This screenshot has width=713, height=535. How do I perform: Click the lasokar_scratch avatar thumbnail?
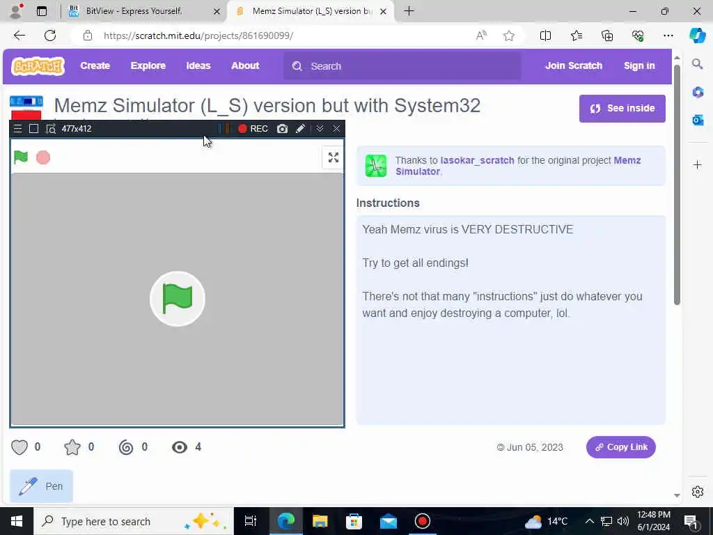(x=375, y=166)
